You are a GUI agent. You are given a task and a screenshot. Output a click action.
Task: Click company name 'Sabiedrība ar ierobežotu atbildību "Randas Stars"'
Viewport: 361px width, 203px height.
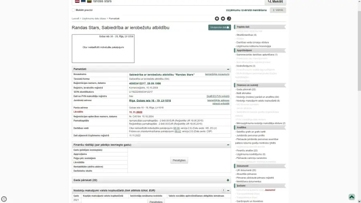[162, 75]
